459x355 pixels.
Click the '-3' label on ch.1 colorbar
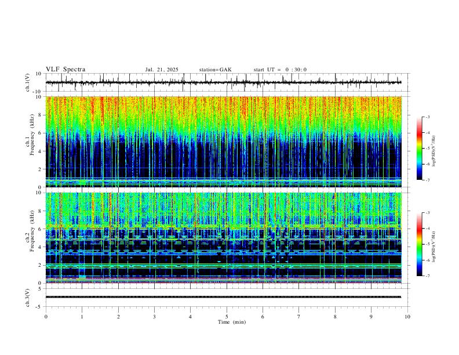tap(427, 117)
